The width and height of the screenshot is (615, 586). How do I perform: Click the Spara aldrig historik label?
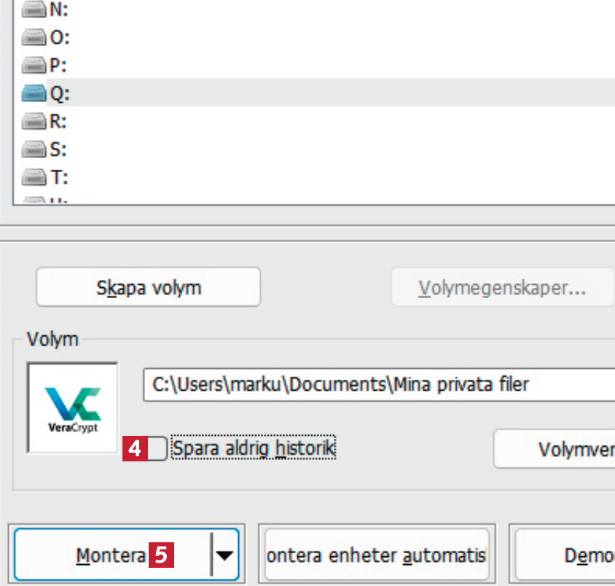pos(254,448)
